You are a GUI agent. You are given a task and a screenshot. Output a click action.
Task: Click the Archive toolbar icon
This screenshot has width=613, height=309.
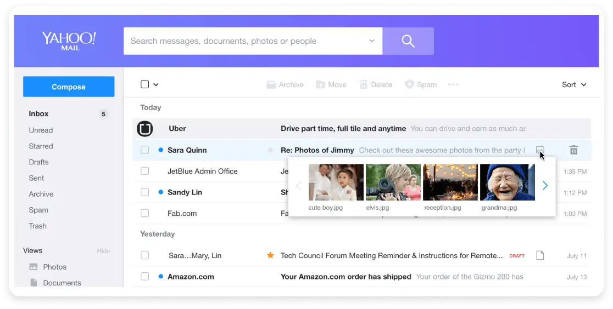pyautogui.click(x=271, y=85)
